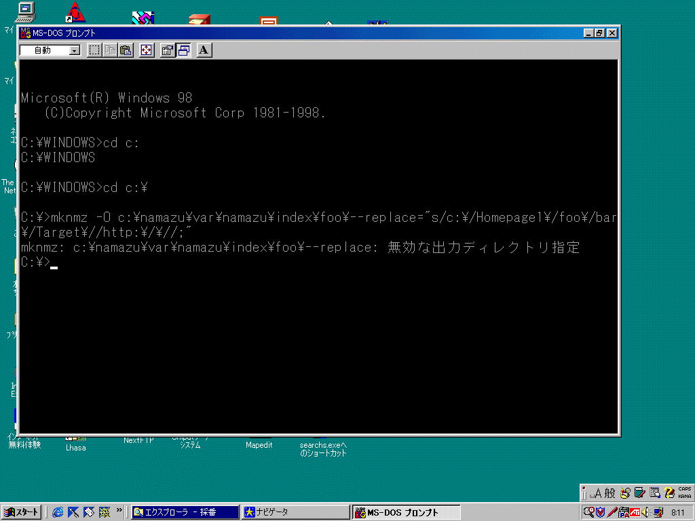Click the Copyright Microsoft Corp 1981-1998 line

tap(185, 113)
